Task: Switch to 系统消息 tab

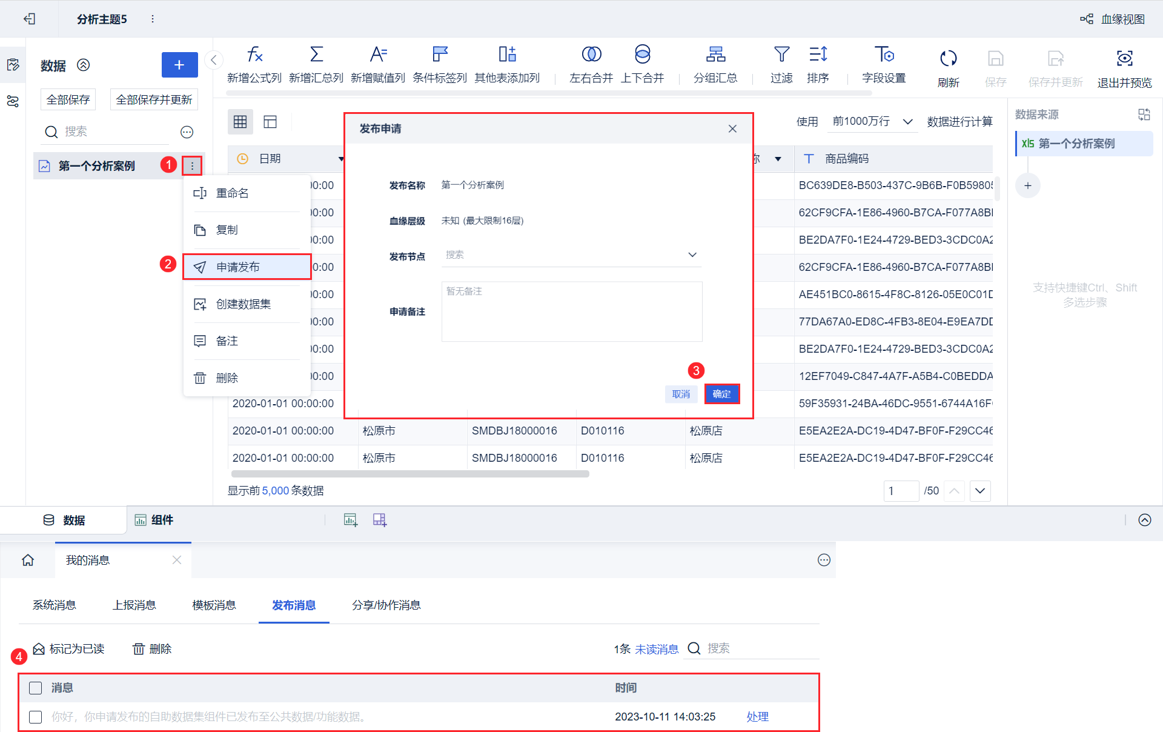Action: click(55, 605)
